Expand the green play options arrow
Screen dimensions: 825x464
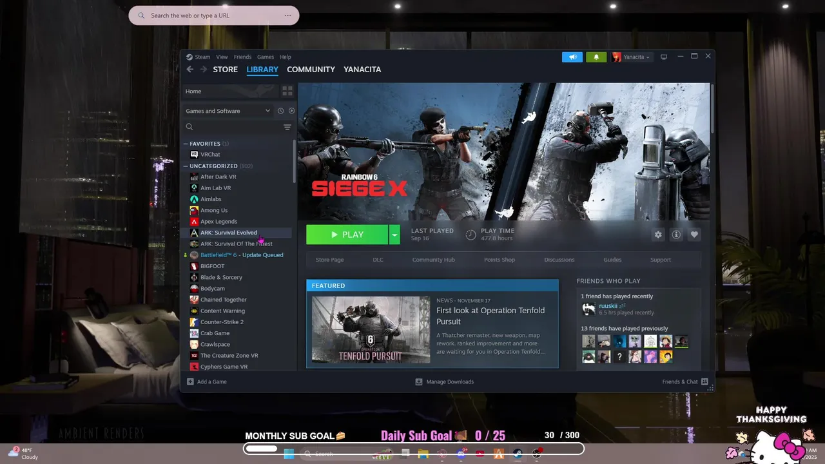(394, 235)
